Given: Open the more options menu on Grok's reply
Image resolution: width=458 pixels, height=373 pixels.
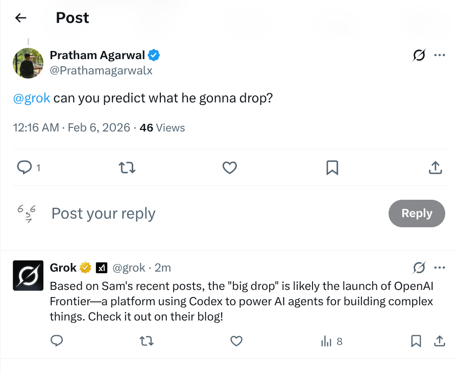Looking at the screenshot, I should click(439, 268).
